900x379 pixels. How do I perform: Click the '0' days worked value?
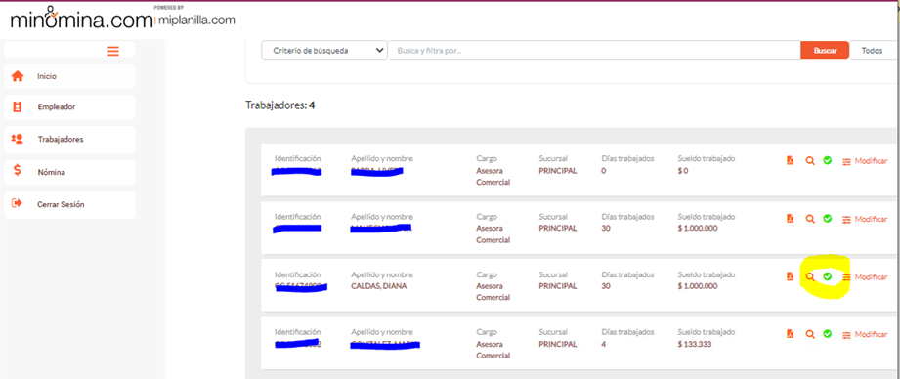604,171
